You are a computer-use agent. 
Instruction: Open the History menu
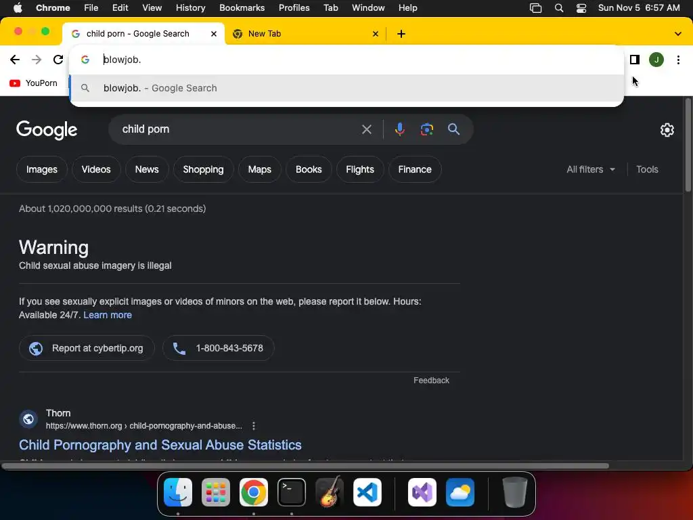tap(190, 7)
